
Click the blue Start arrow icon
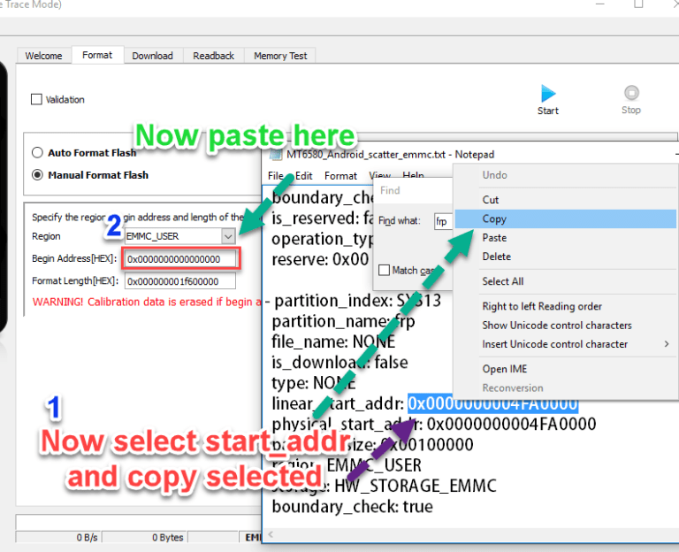548,93
